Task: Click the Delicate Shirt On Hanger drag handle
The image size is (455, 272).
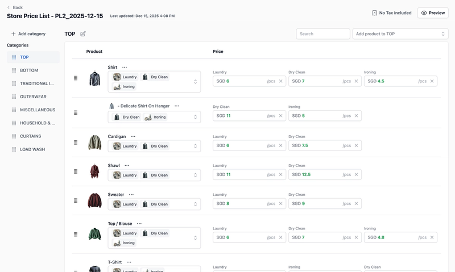Action: [76, 112]
